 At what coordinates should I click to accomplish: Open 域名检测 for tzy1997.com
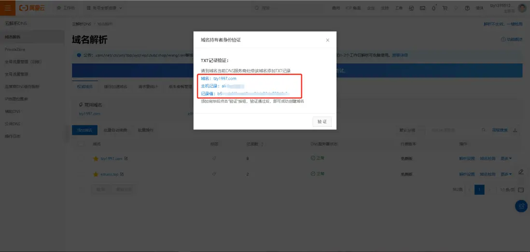(x=488, y=158)
